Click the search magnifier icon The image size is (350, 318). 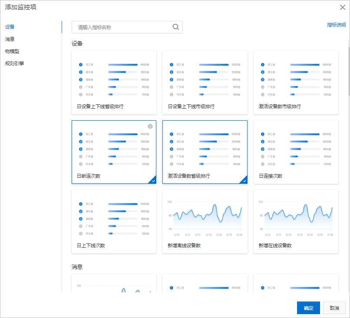(x=176, y=27)
